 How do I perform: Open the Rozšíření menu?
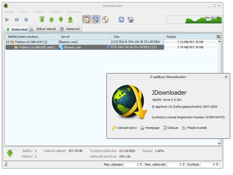(55, 12)
